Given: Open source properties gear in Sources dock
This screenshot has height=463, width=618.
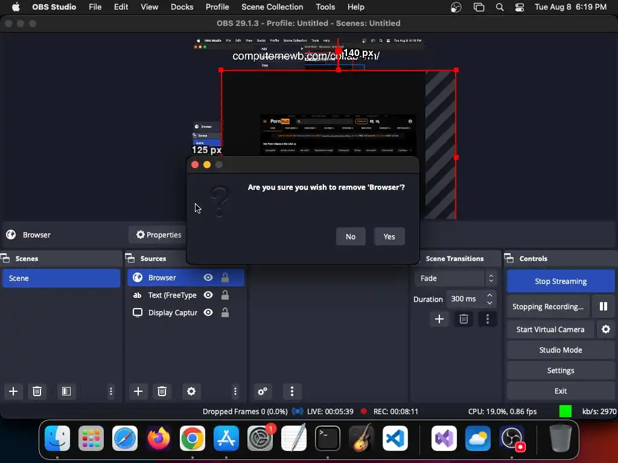Looking at the screenshot, I should [191, 391].
